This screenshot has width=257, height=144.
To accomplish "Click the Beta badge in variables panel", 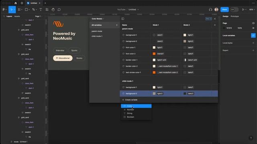I will [x=208, y=19].
